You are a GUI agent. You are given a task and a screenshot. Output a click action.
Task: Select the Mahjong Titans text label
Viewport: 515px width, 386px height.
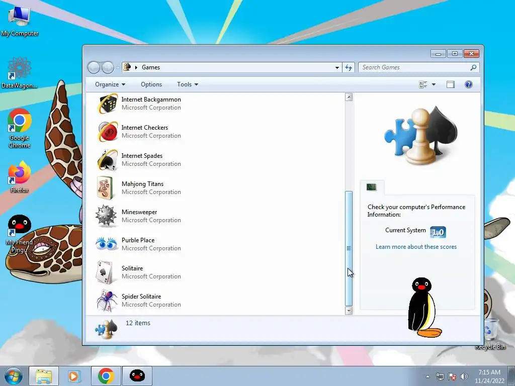point(142,184)
